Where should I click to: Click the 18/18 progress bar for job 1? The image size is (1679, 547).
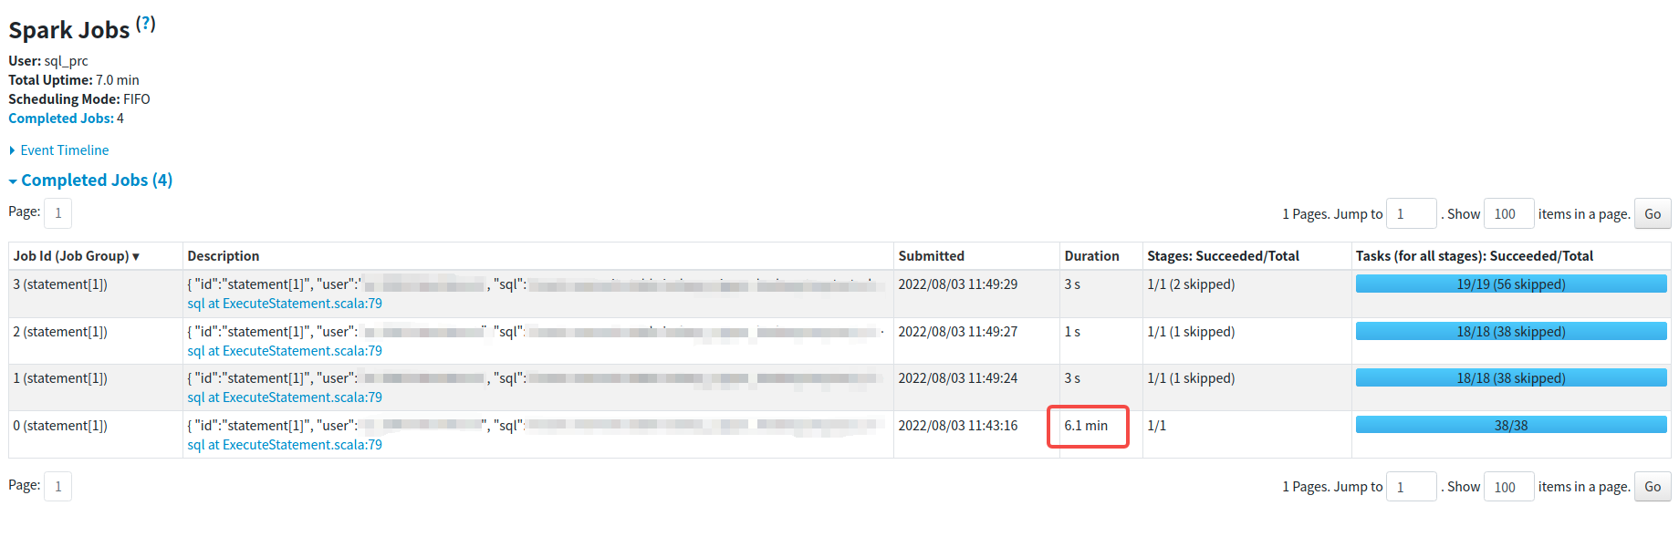pos(1511,378)
